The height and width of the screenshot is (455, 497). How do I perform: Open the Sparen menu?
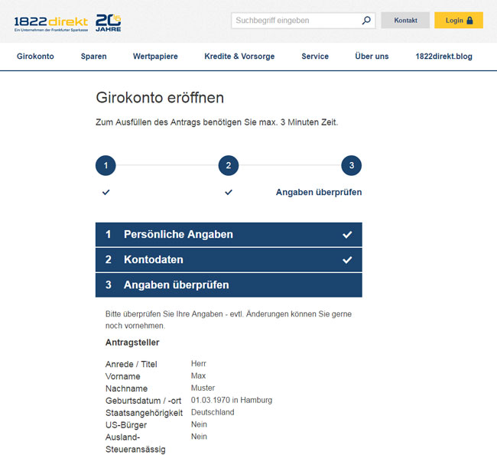tap(93, 57)
